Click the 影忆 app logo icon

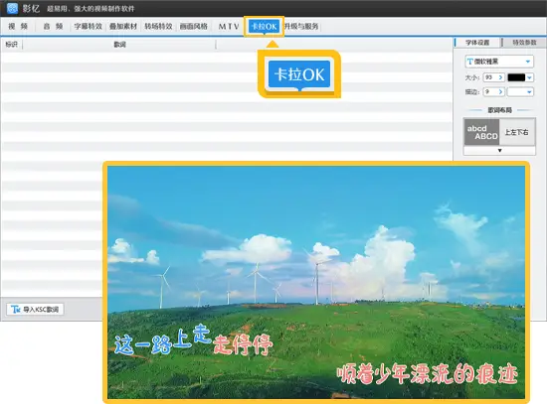pyautogui.click(x=12, y=8)
